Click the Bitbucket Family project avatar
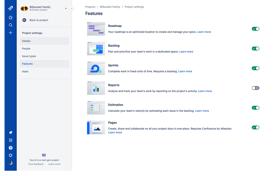This screenshot has width=278, height=176. pyautogui.click(x=24, y=8)
